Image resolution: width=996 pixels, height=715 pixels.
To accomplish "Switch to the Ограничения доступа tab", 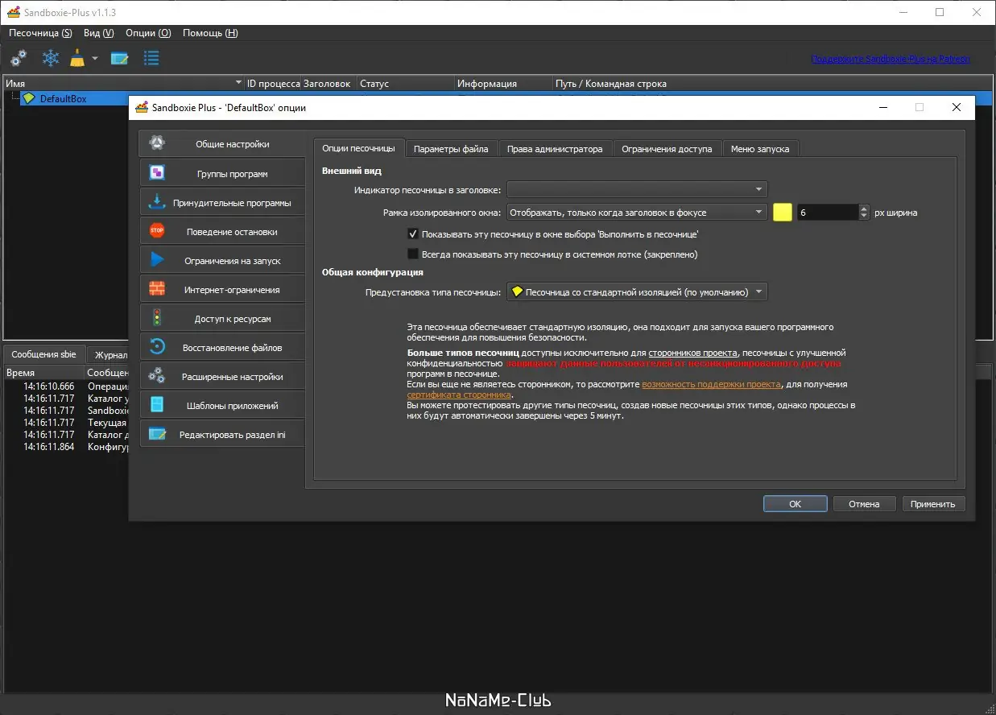I will click(667, 148).
